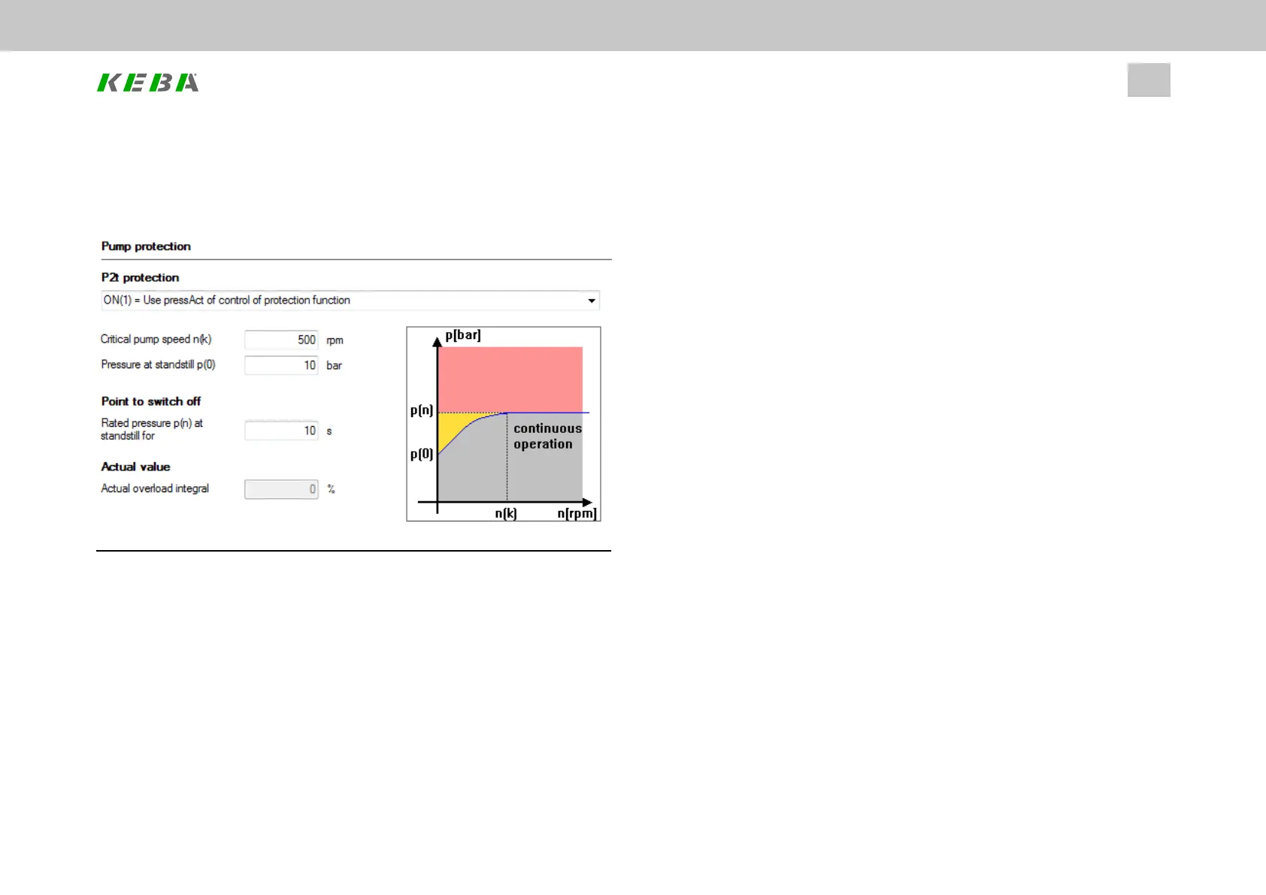1266x895 pixels.
Task: Click 'continuous operation' text in diagram
Action: 547,436
